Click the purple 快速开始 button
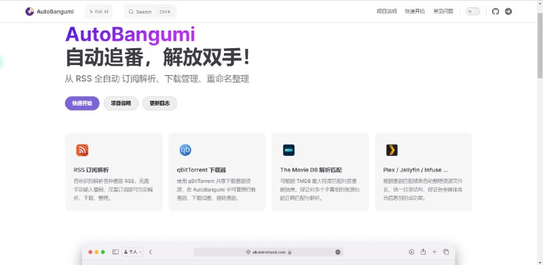The image size is (543, 265). click(x=82, y=103)
